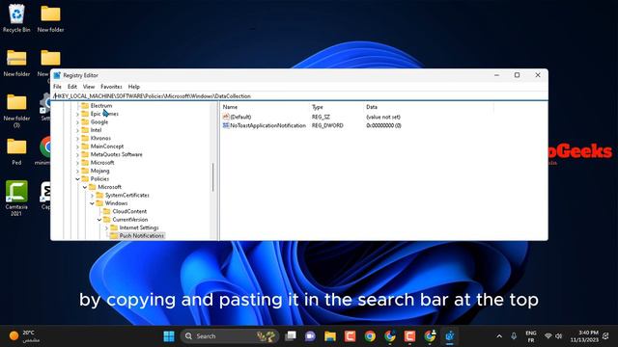Expand the MetaQuotes Software key

(77, 154)
